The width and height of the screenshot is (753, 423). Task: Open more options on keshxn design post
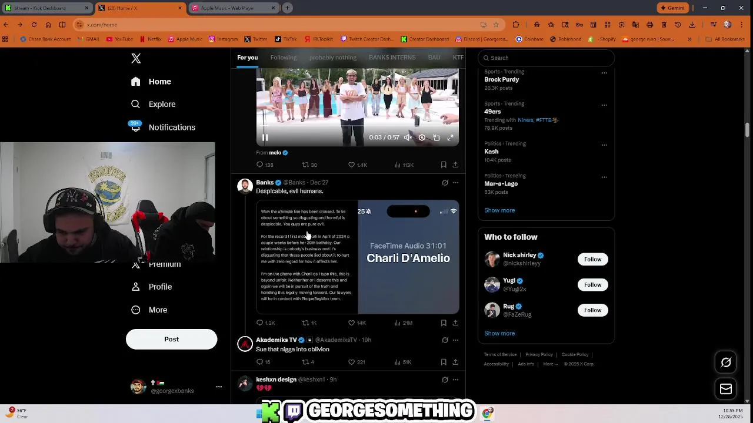pyautogui.click(x=455, y=380)
